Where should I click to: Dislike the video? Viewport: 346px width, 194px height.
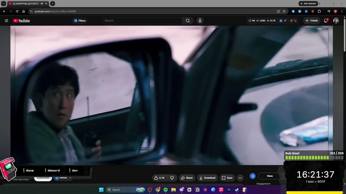(x=172, y=178)
